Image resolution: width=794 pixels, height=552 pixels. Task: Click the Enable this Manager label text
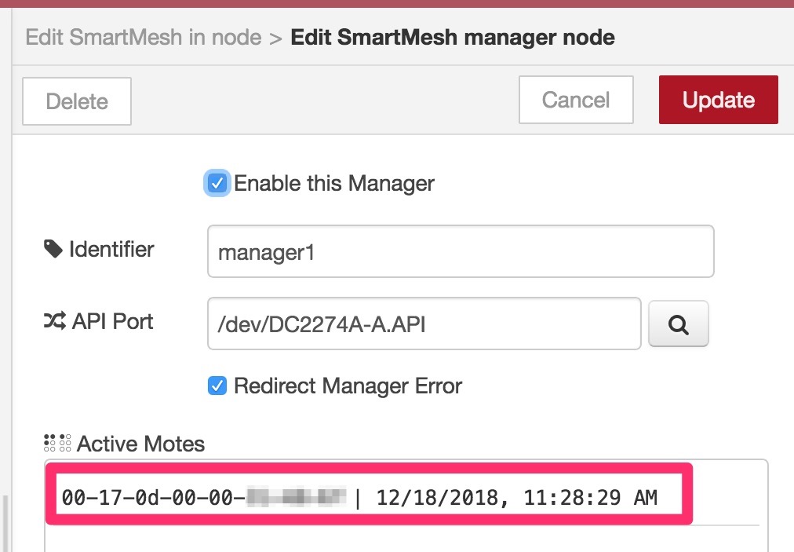tap(334, 183)
